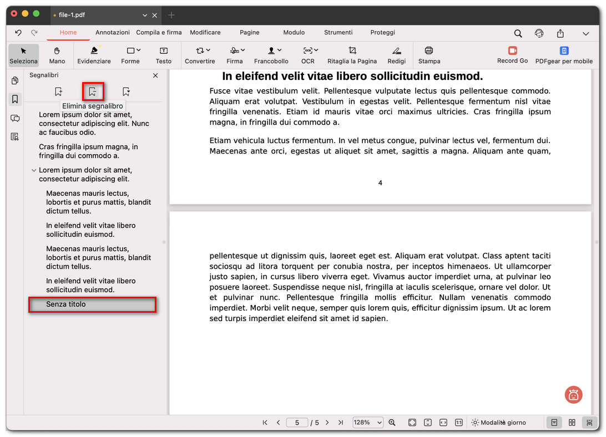
Task: Open the zoom level dropdown showing 128%
Action: pos(367,422)
